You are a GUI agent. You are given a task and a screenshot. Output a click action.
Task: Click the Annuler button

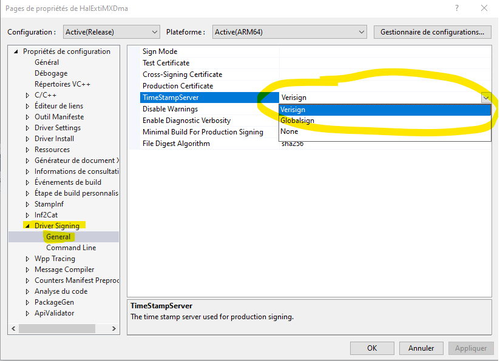[421, 348]
